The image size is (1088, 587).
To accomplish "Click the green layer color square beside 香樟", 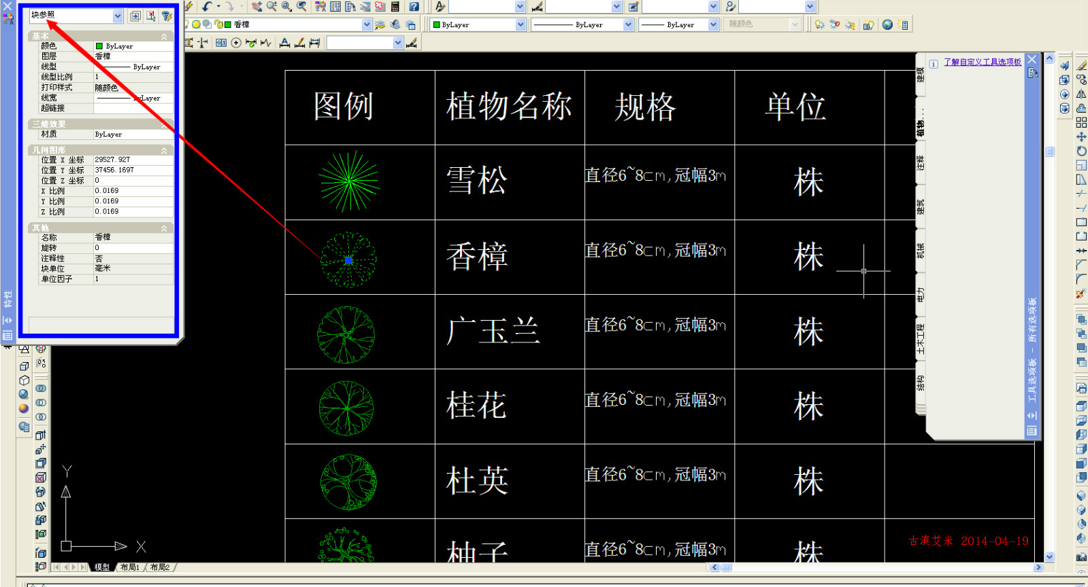I will 228,24.
